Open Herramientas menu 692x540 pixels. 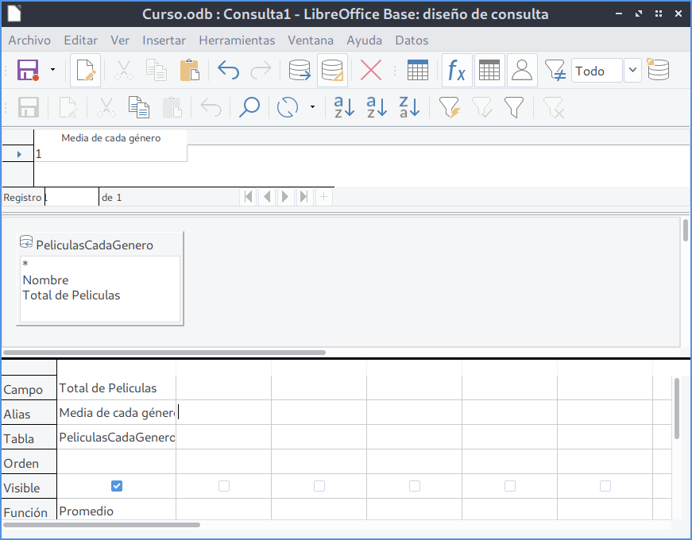coord(237,40)
